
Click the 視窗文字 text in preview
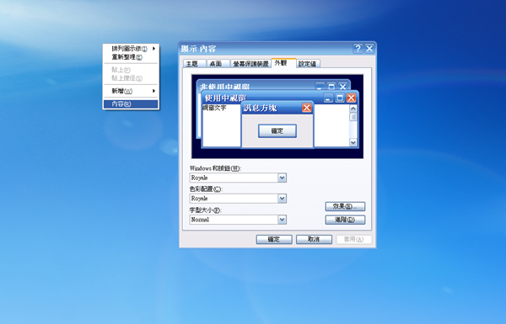pyautogui.click(x=214, y=108)
